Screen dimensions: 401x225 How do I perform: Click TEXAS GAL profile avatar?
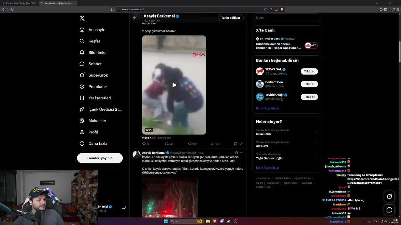point(260,71)
